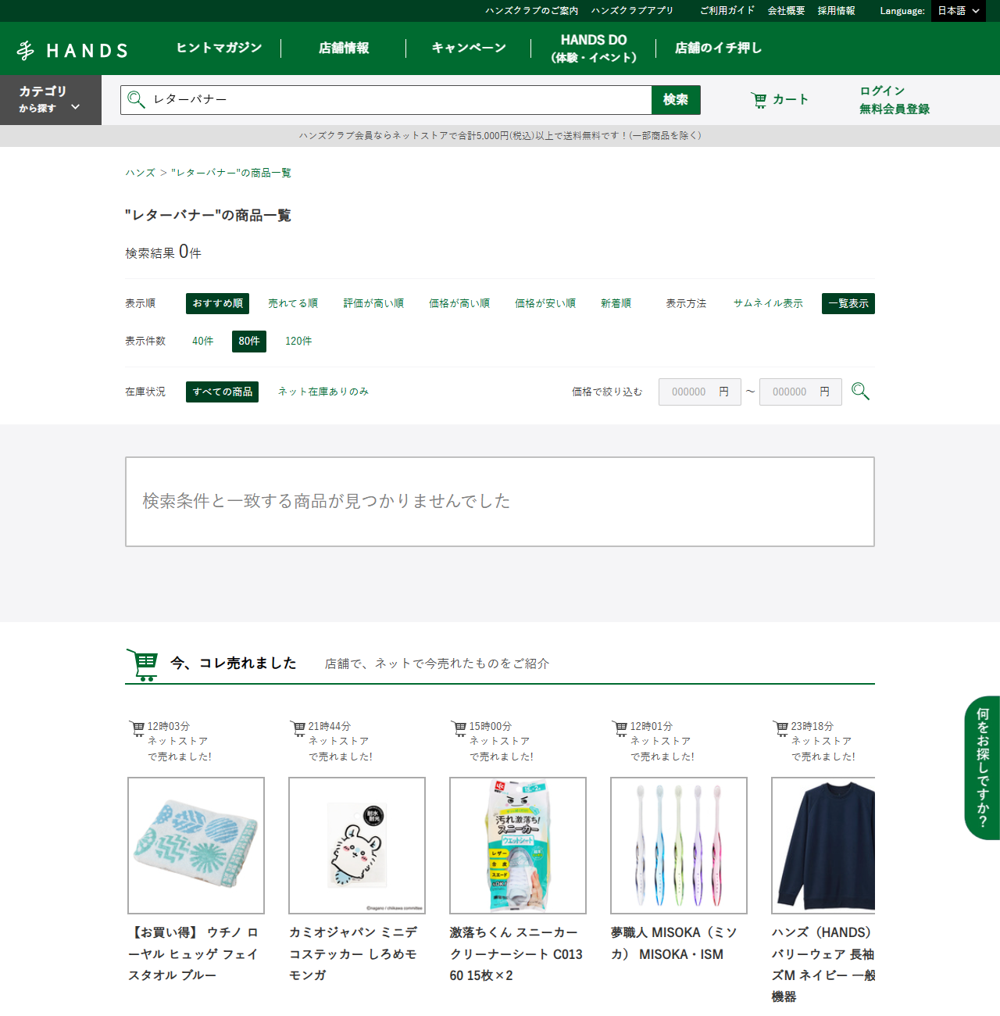
Task: Sort by 評価が高い順
Action: click(373, 303)
